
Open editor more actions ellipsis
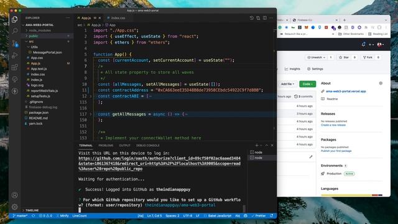click(x=271, y=18)
